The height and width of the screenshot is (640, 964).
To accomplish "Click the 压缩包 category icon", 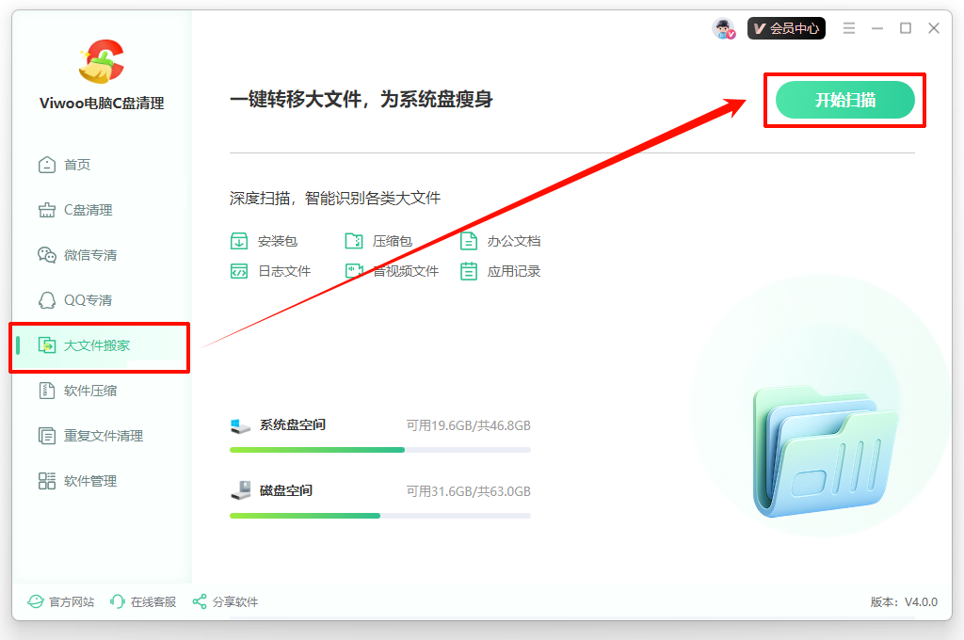I will (x=354, y=241).
